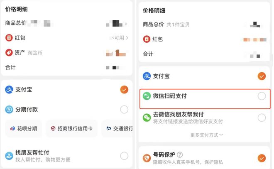Click the friend-pay (找朋友帮忙付) icon

click(x=9, y=156)
